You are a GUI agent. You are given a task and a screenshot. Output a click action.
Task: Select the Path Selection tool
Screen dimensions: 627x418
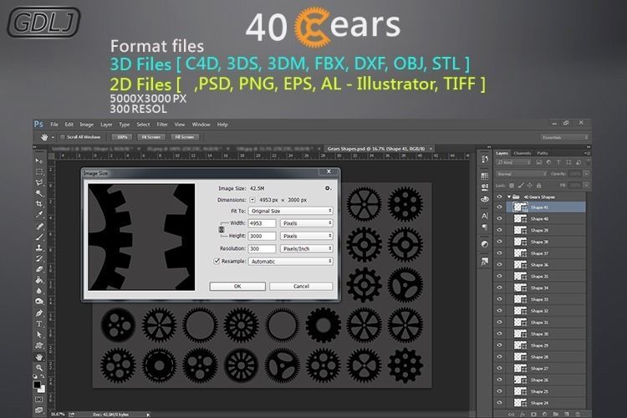point(39,334)
